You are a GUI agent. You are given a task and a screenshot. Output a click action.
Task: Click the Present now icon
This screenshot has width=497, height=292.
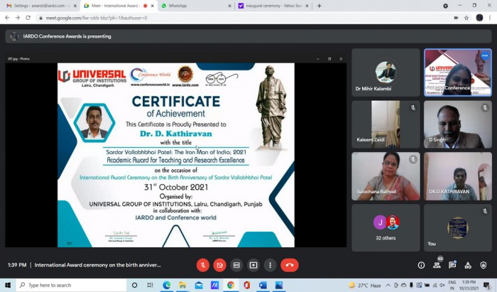click(x=253, y=265)
